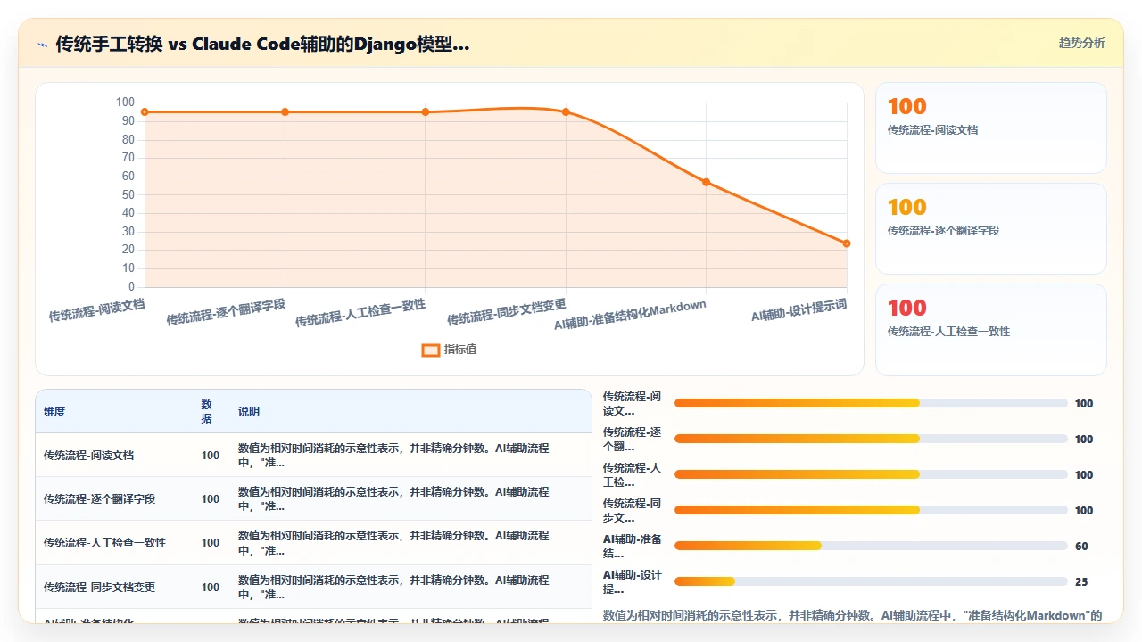The height and width of the screenshot is (642, 1142).
Task: Select the chart data point above AI辅助-准备结构化Markdown
Action: point(706,182)
